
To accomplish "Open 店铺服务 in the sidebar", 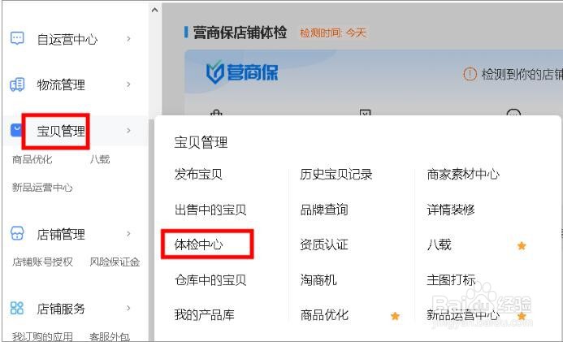I will (x=61, y=309).
